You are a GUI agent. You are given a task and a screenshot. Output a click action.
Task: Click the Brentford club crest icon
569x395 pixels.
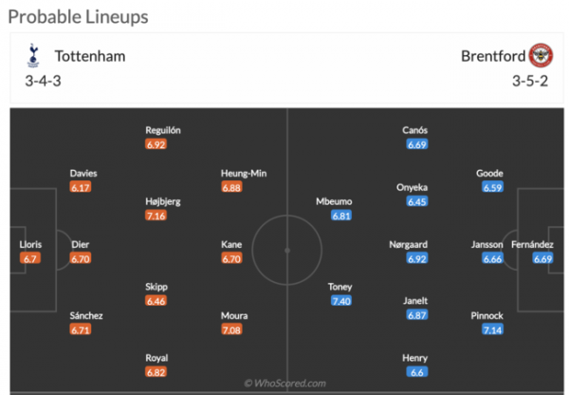[x=539, y=55]
